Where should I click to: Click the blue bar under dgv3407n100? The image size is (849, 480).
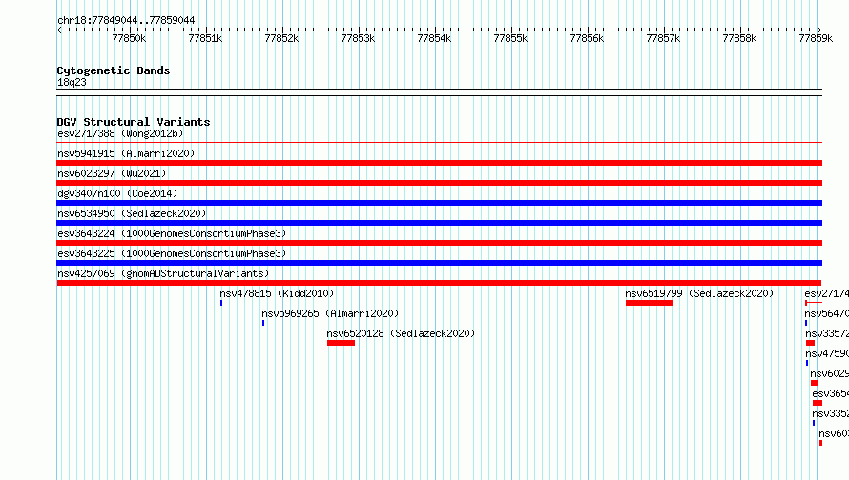coord(439,203)
